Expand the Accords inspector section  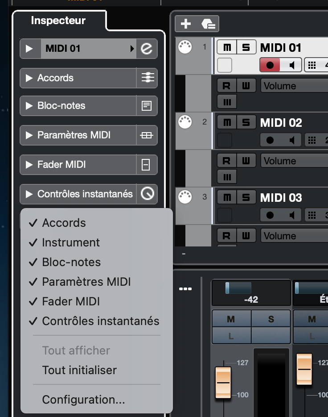pos(29,78)
